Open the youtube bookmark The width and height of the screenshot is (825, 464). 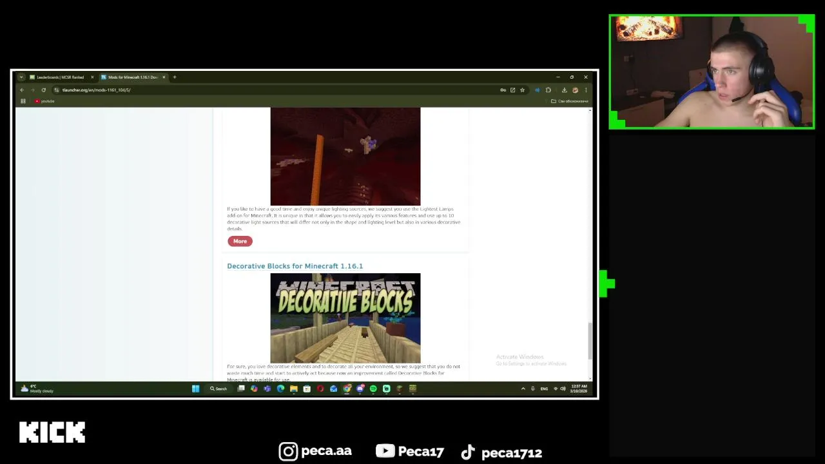44,101
